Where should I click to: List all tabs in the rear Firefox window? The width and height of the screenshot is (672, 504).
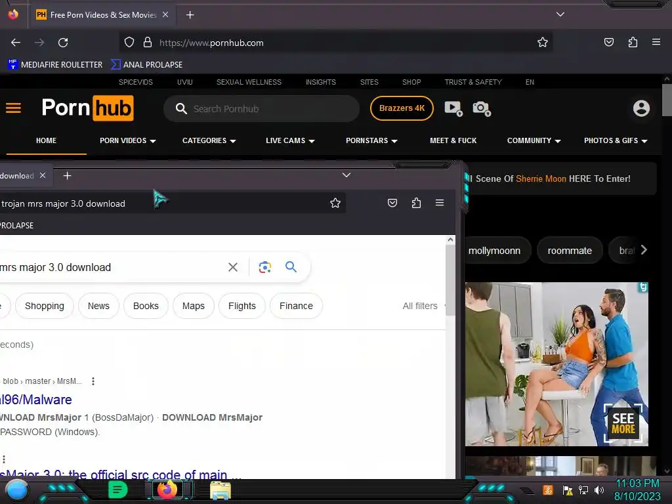560,14
